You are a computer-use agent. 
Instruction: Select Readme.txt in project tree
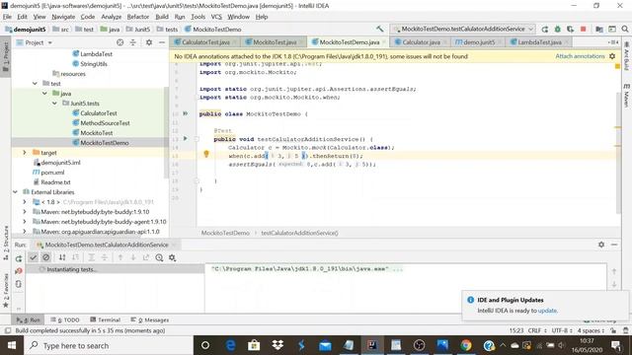[x=55, y=181]
